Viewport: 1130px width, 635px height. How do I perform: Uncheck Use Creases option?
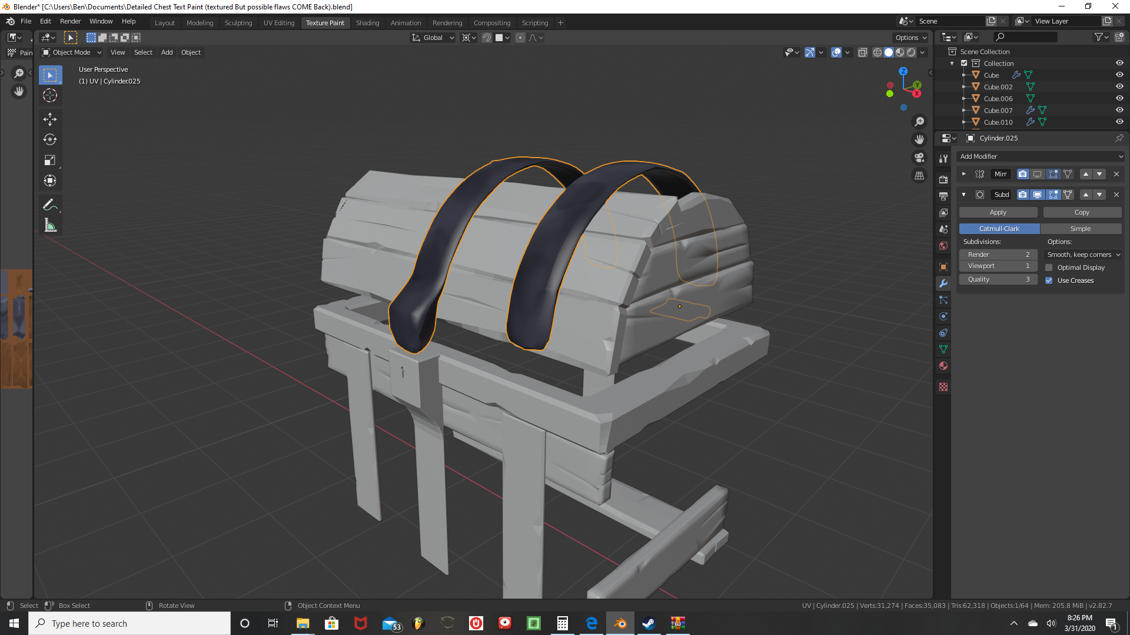(1049, 280)
